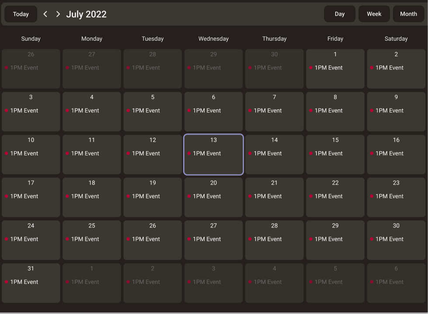Switch to Week view
The image size is (428, 314).
click(x=374, y=14)
